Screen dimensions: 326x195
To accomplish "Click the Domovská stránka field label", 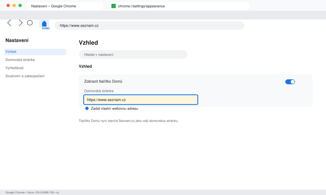I will tap(99, 91).
